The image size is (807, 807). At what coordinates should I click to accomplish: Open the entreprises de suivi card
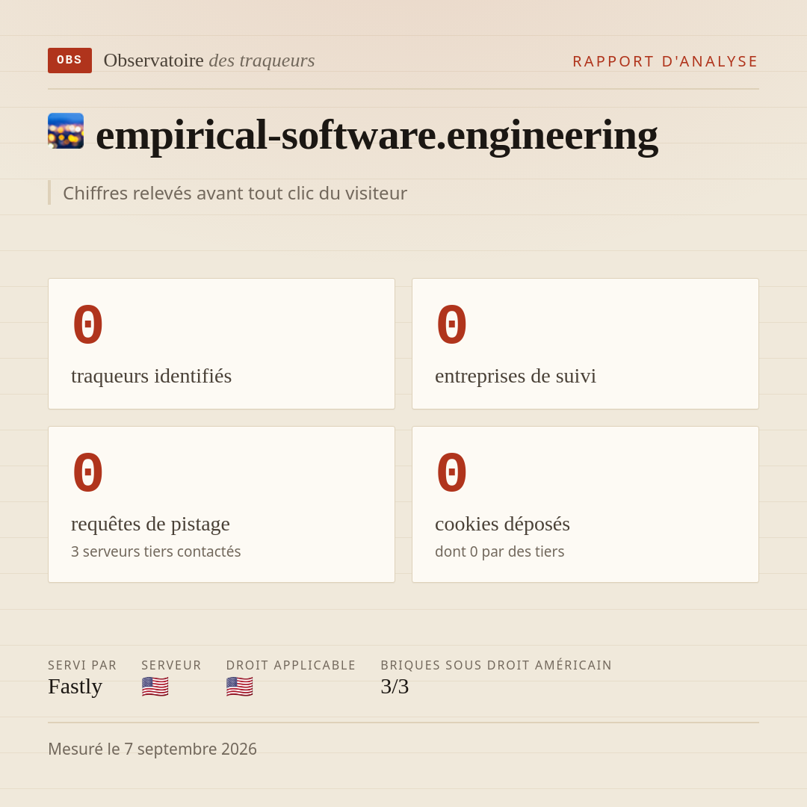tap(585, 344)
